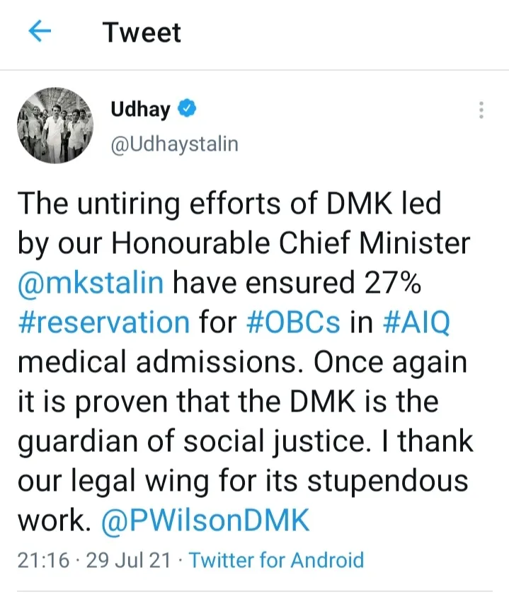509x594 pixels.
Task: Tap the 29 Jul 21 date
Action: coord(128,560)
